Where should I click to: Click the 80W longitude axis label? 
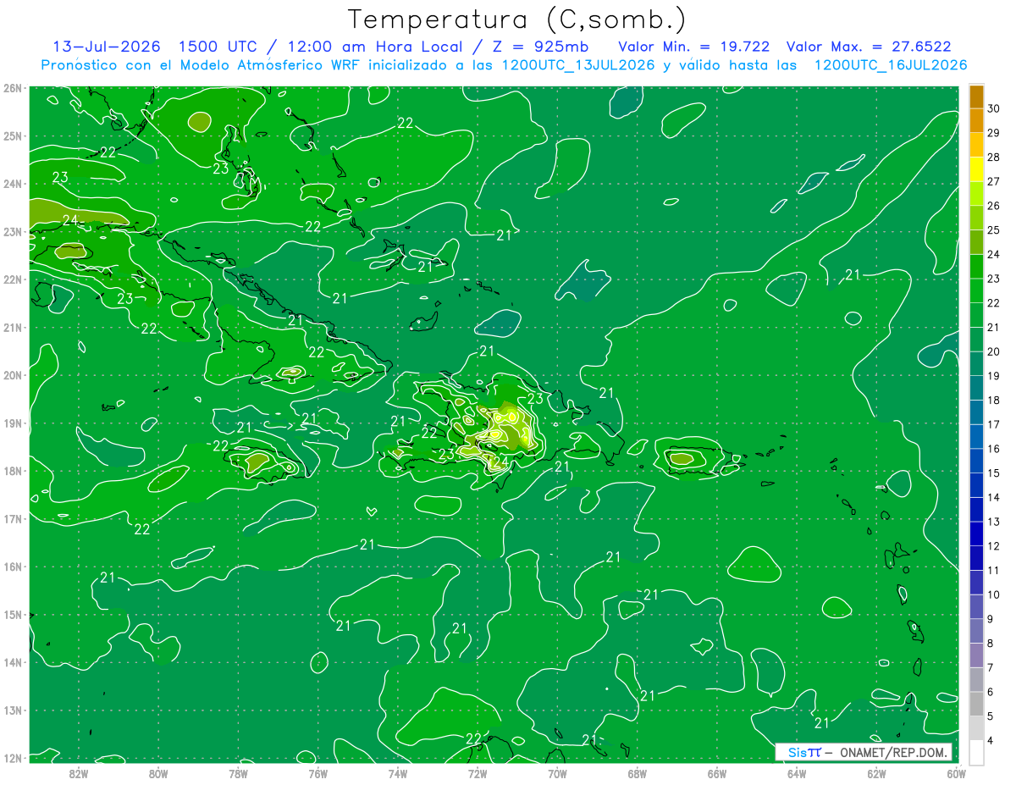pos(157,773)
